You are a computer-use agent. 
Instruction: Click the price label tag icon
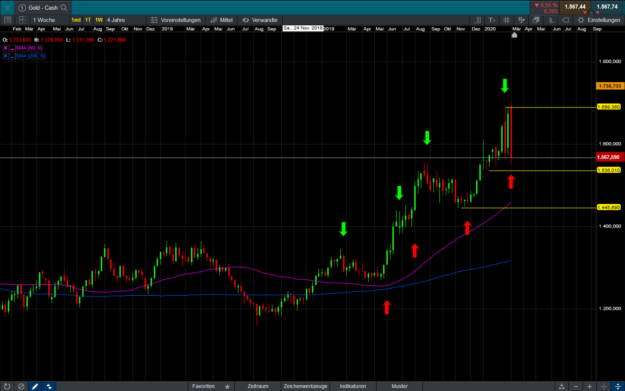tap(565, 20)
